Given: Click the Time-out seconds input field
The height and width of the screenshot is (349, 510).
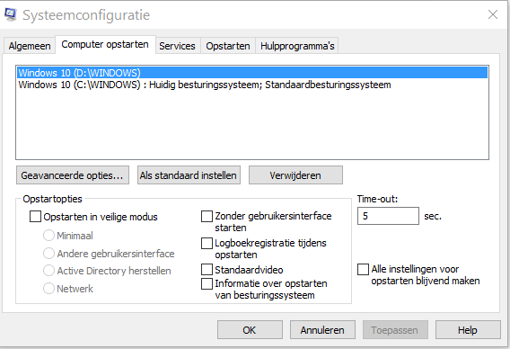Looking at the screenshot, I should (x=388, y=216).
